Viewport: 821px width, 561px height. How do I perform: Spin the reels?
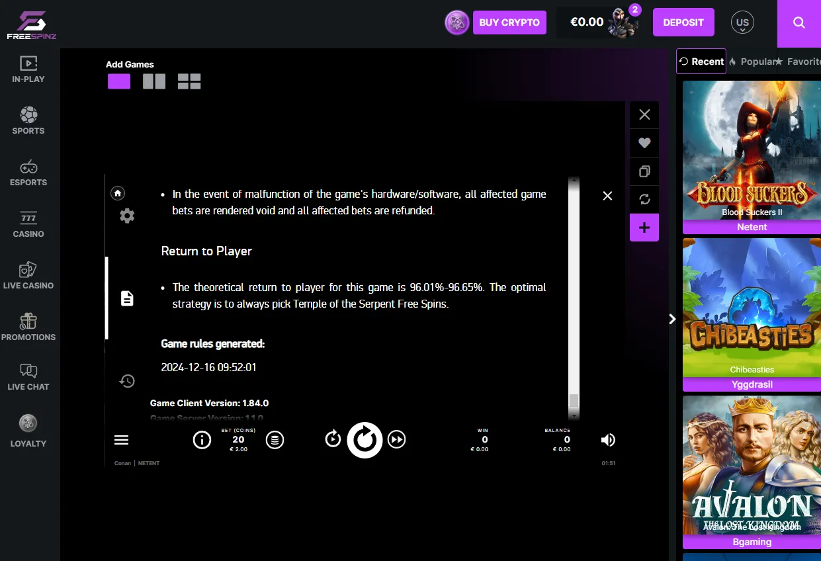(x=365, y=440)
